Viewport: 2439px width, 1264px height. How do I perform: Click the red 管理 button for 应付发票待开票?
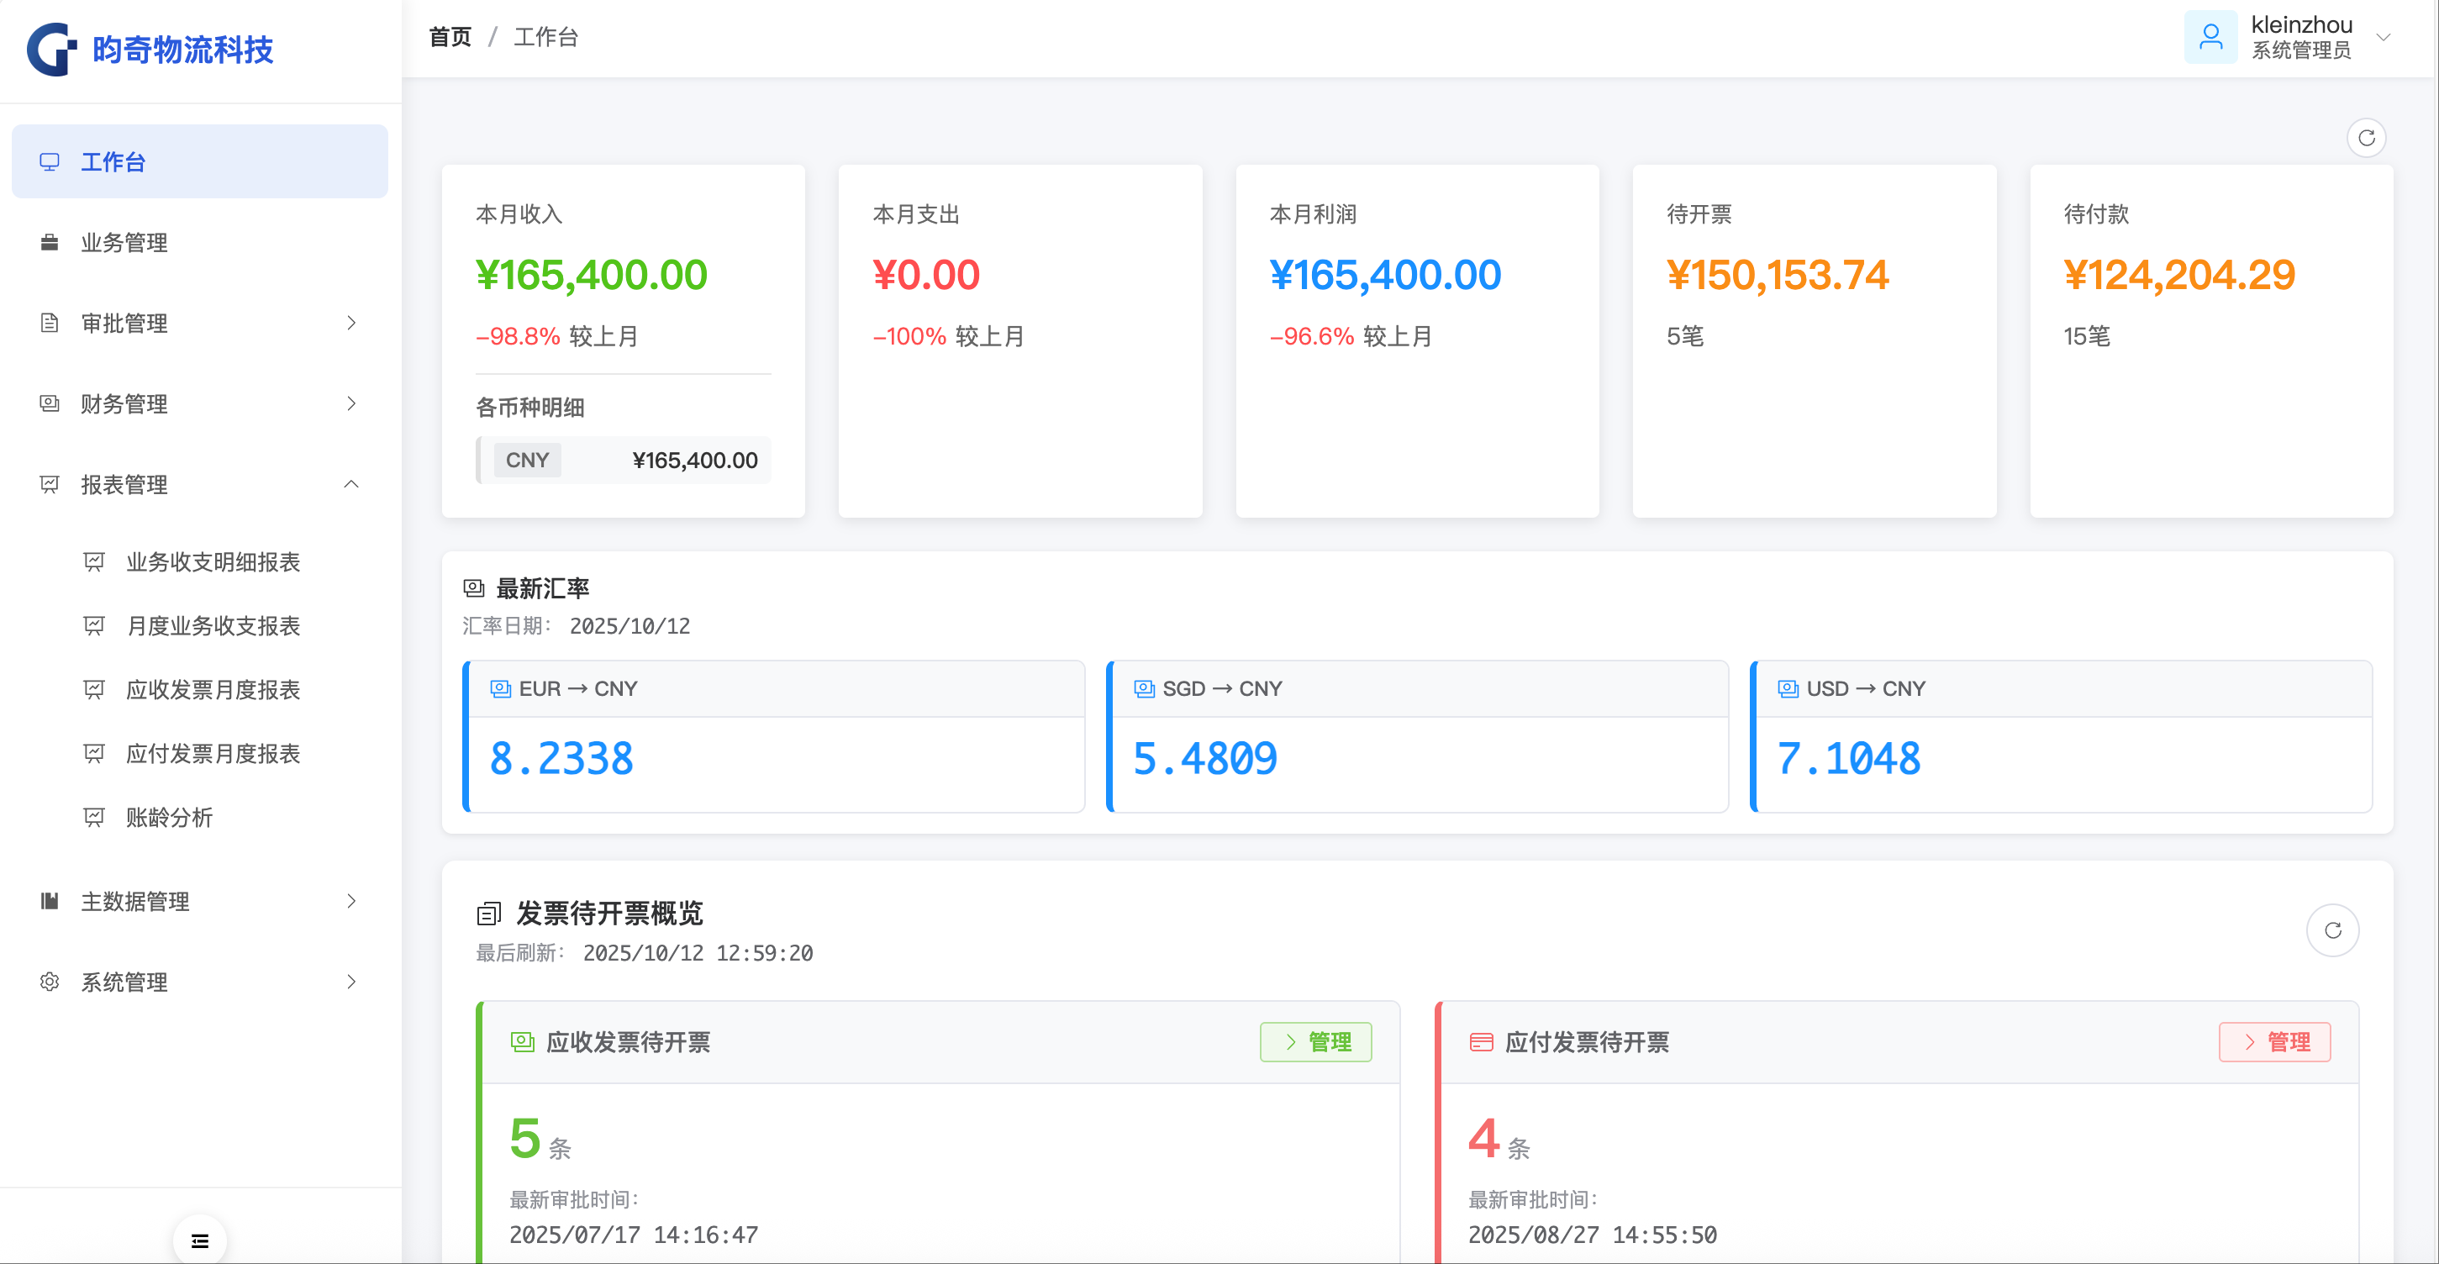coord(2274,1041)
